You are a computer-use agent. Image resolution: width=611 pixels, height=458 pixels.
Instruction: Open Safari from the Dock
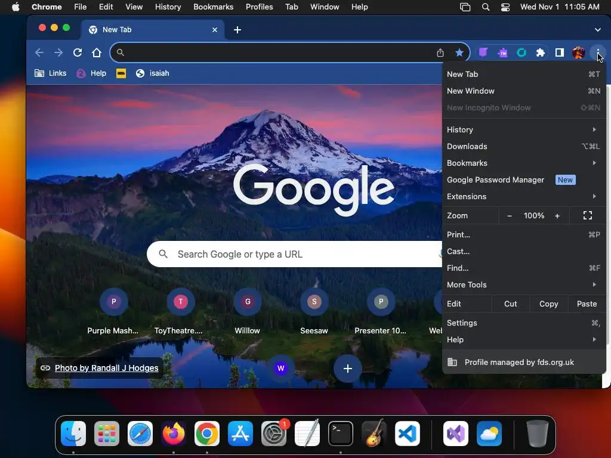coord(140,434)
